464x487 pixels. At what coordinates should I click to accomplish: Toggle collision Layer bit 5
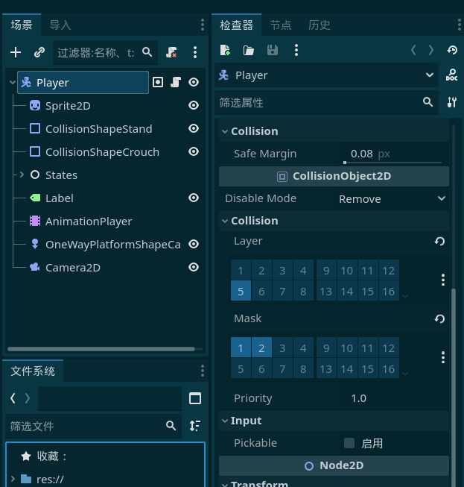tap(241, 292)
